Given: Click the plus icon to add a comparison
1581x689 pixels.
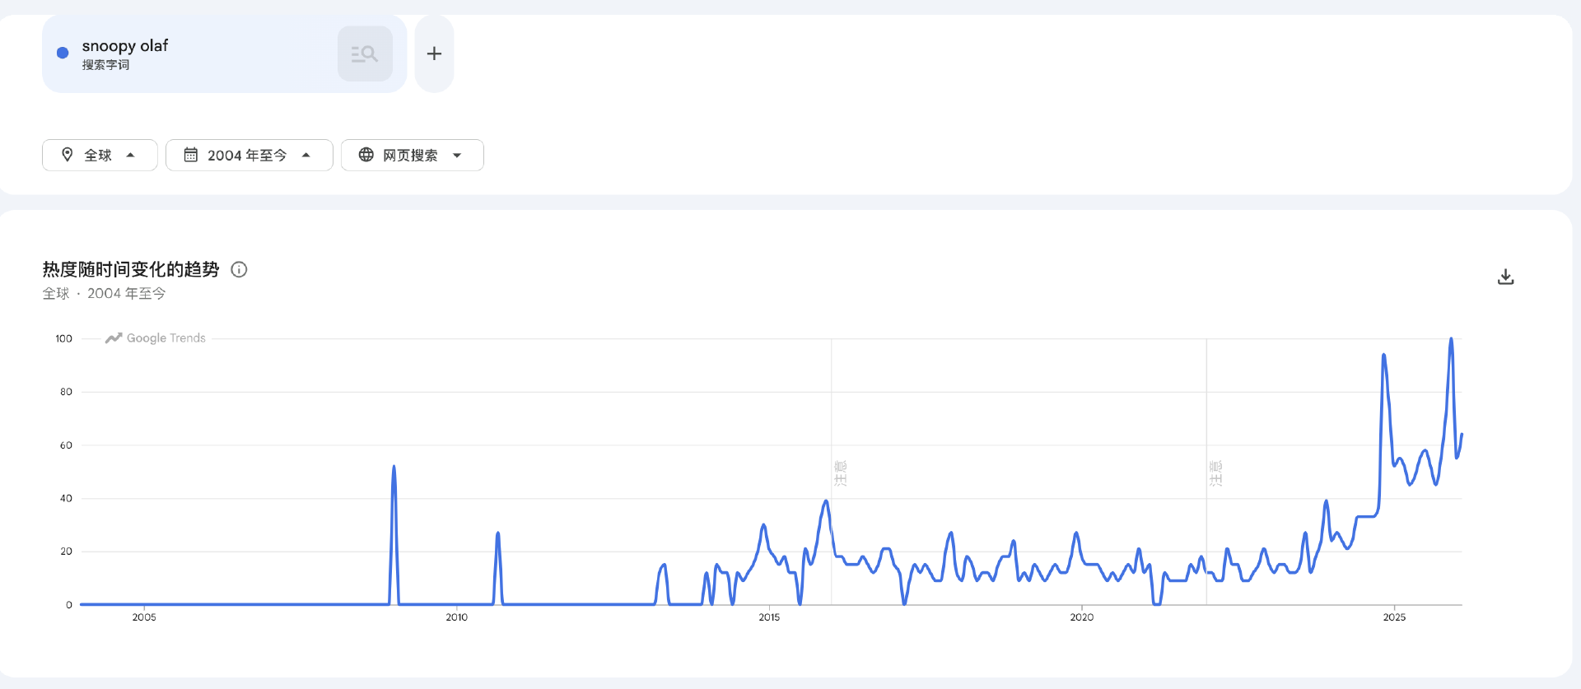Looking at the screenshot, I should click(x=434, y=54).
